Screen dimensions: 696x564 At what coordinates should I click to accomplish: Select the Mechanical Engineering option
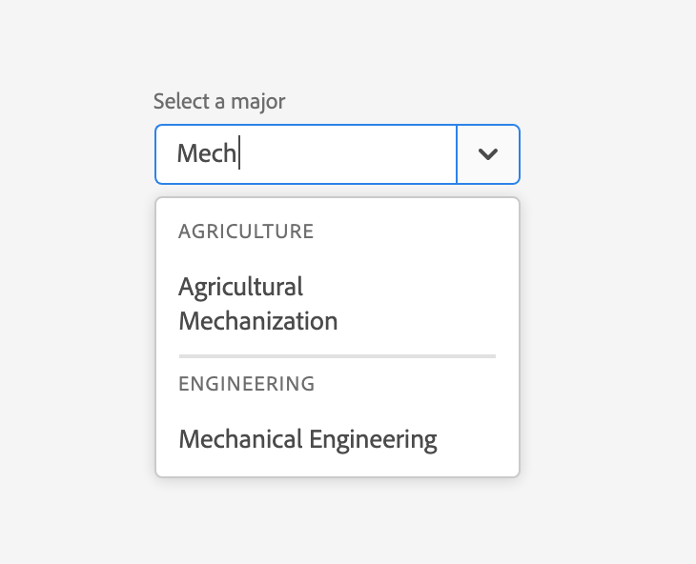point(308,439)
